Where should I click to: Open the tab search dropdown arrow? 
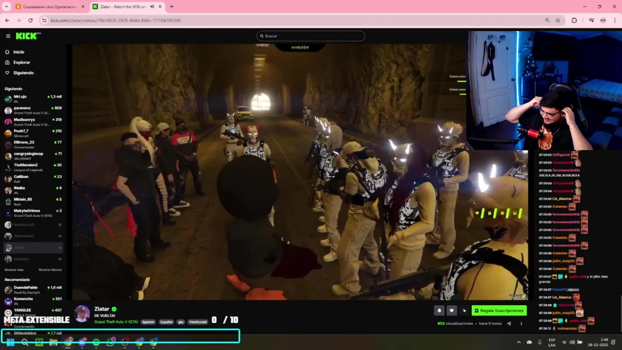(x=6, y=6)
